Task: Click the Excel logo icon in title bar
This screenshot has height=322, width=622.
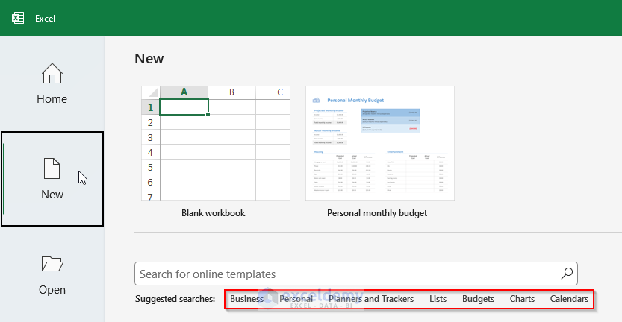Action: tap(18, 18)
